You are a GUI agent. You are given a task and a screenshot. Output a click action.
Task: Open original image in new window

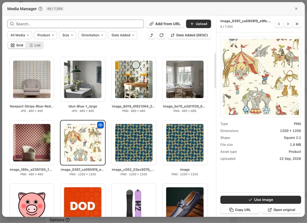click(x=281, y=210)
